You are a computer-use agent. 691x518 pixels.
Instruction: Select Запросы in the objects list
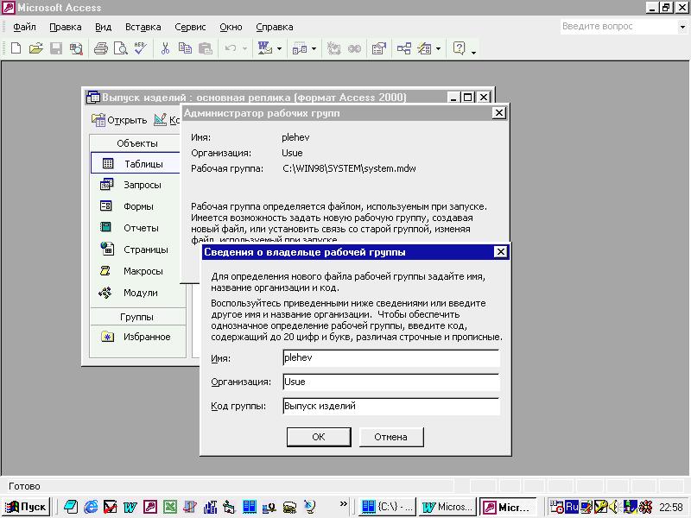[x=137, y=185]
